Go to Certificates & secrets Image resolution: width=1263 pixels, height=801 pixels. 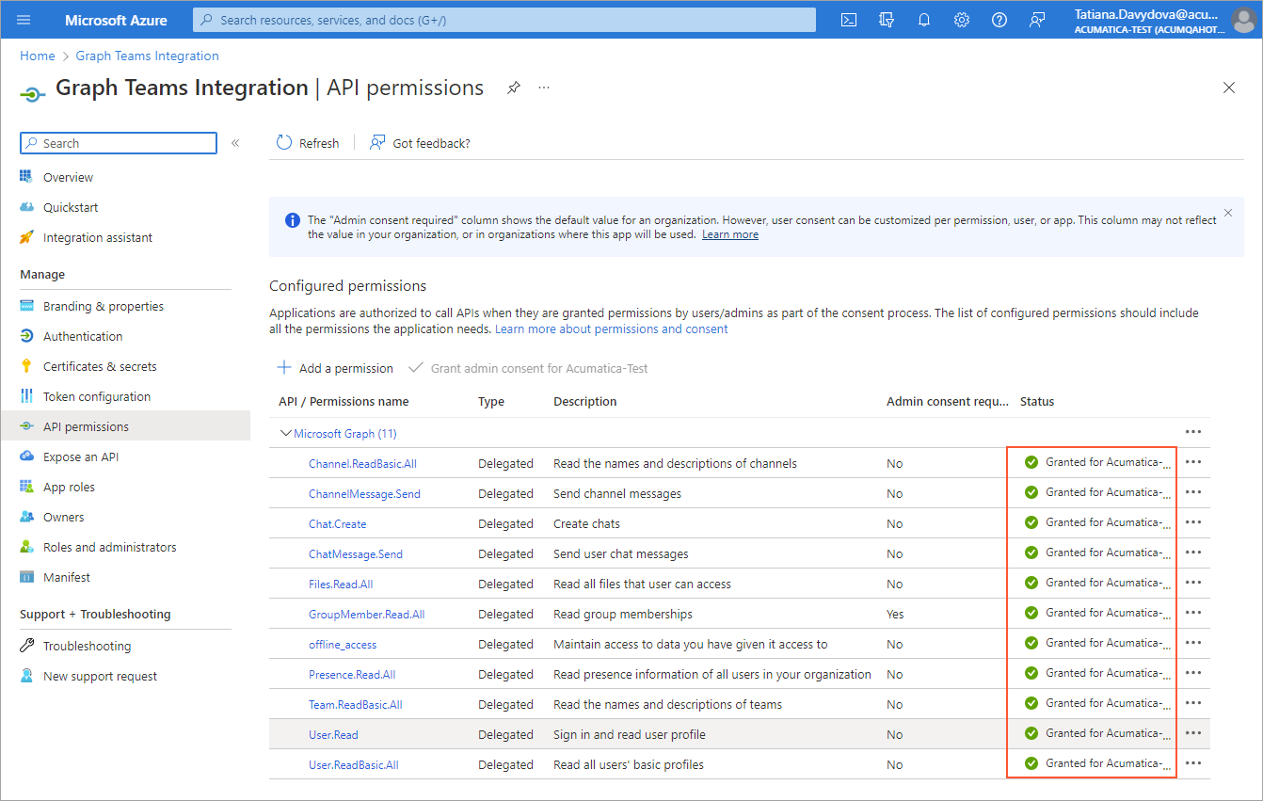(x=100, y=367)
